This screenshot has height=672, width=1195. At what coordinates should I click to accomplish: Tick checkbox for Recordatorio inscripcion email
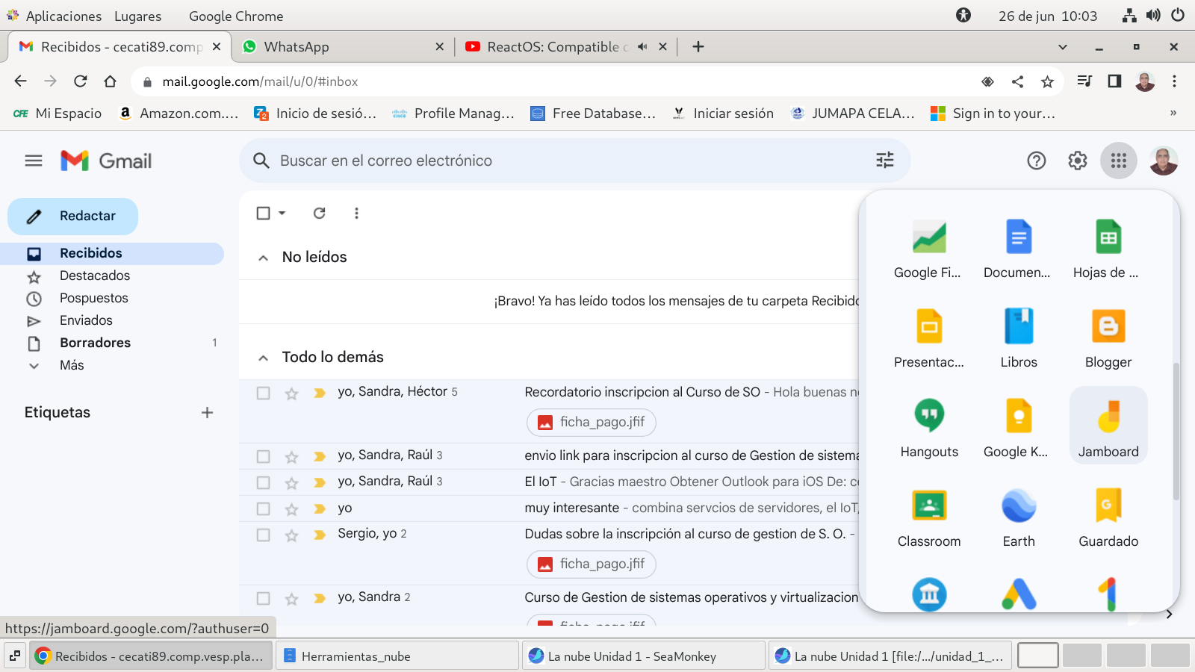[264, 393]
